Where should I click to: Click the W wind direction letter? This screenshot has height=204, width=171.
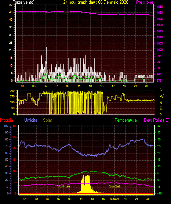[161, 96]
